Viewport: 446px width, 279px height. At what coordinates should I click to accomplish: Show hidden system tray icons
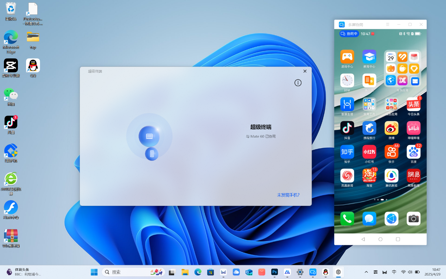366,272
